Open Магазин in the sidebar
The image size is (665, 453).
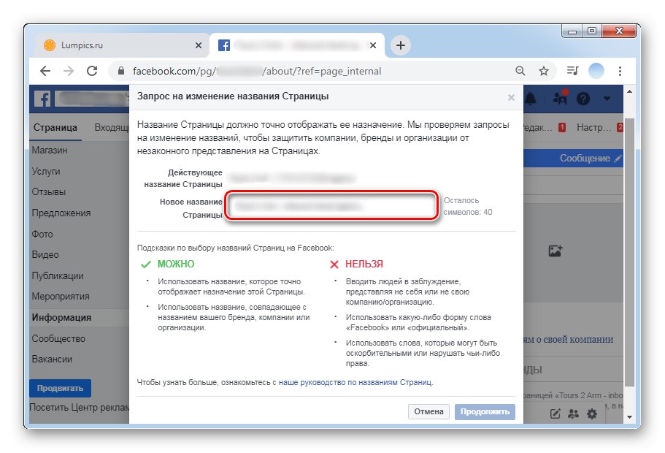[x=50, y=151]
